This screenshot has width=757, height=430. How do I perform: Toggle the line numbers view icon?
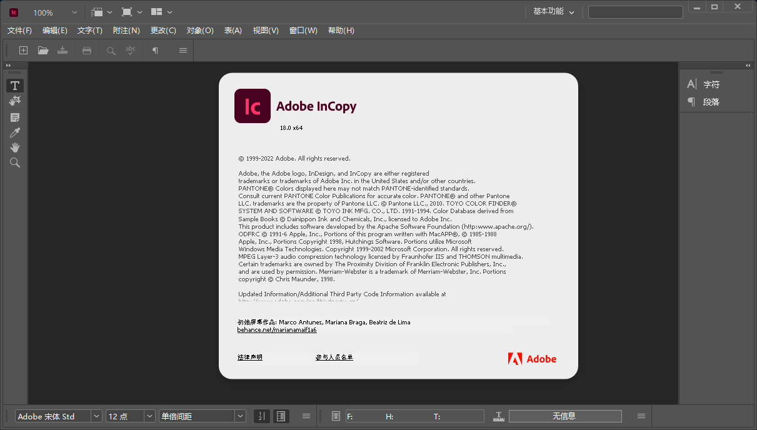tap(263, 416)
